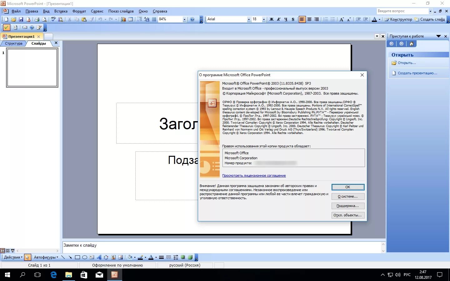Viewport: 450px width, 281px height.
Task: Open the zoom 84% dropdown
Action: click(184, 19)
